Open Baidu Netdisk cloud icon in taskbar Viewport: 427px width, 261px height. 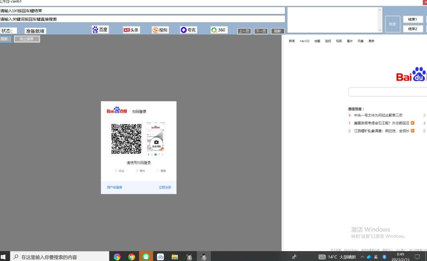tap(160, 257)
